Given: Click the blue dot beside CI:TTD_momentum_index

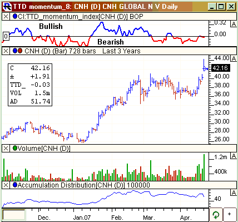Looking at the screenshot, I should tap(15, 16).
